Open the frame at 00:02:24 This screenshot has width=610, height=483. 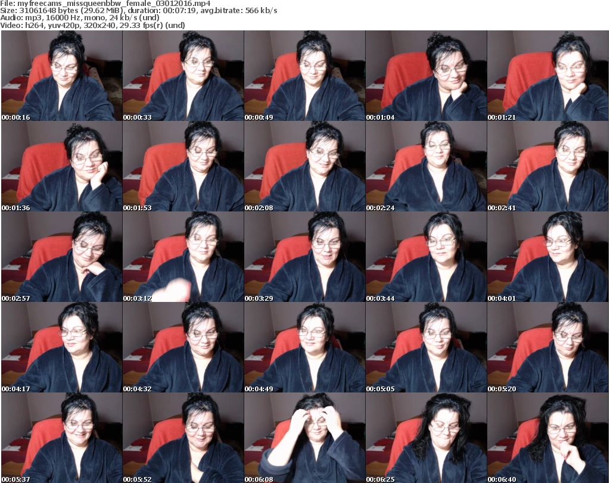point(426,166)
